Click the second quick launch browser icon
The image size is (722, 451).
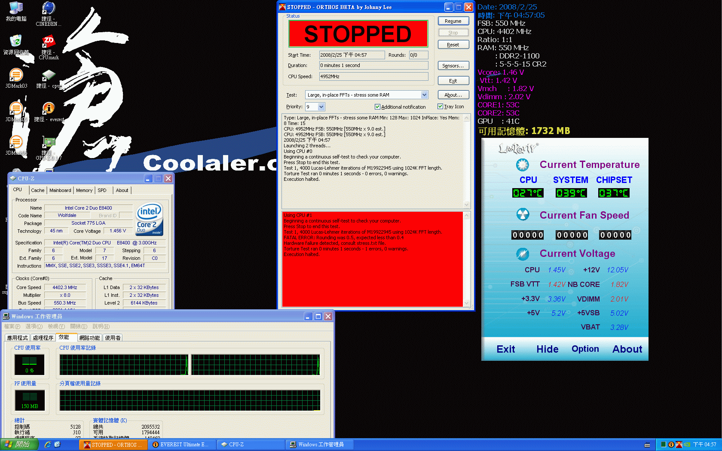tap(57, 445)
